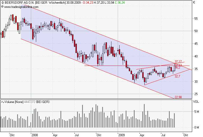Click the 'Wöchentlich' interval label
Image resolution: width=203 pixels, height=137 pixels.
coord(57,3)
